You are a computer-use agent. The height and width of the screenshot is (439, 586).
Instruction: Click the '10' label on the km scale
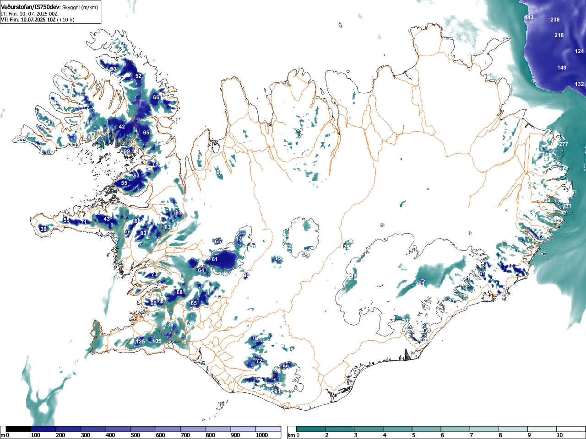pos(559,435)
